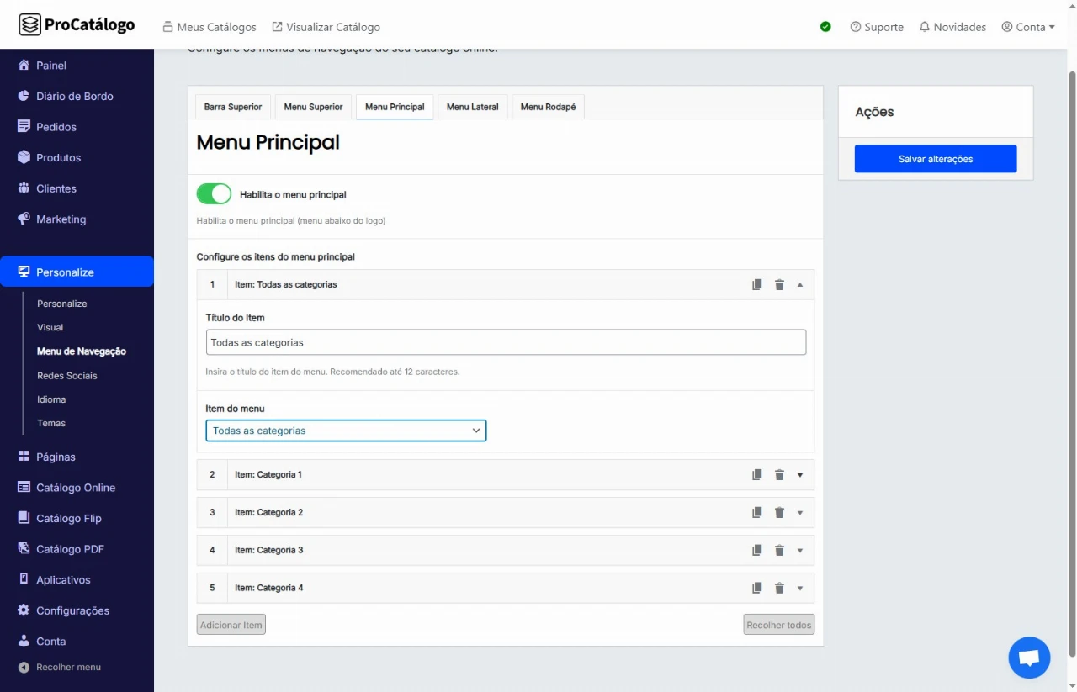
Task: Switch to the Barra Superior tab
Action: tap(232, 107)
